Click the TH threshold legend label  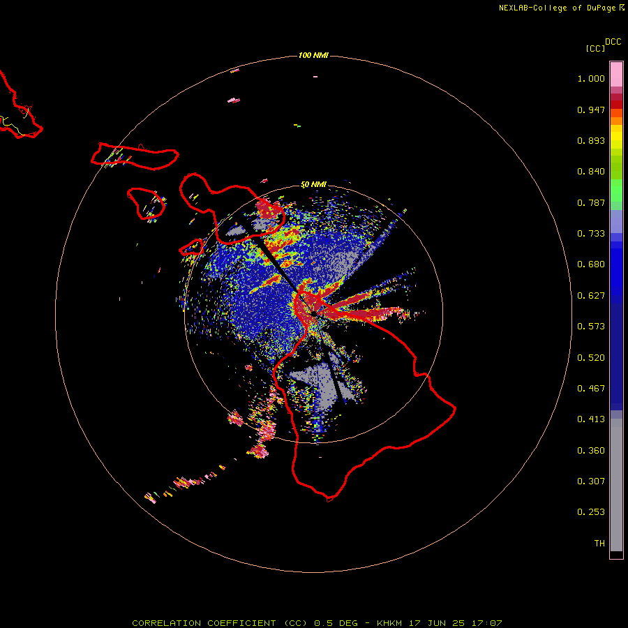point(599,544)
